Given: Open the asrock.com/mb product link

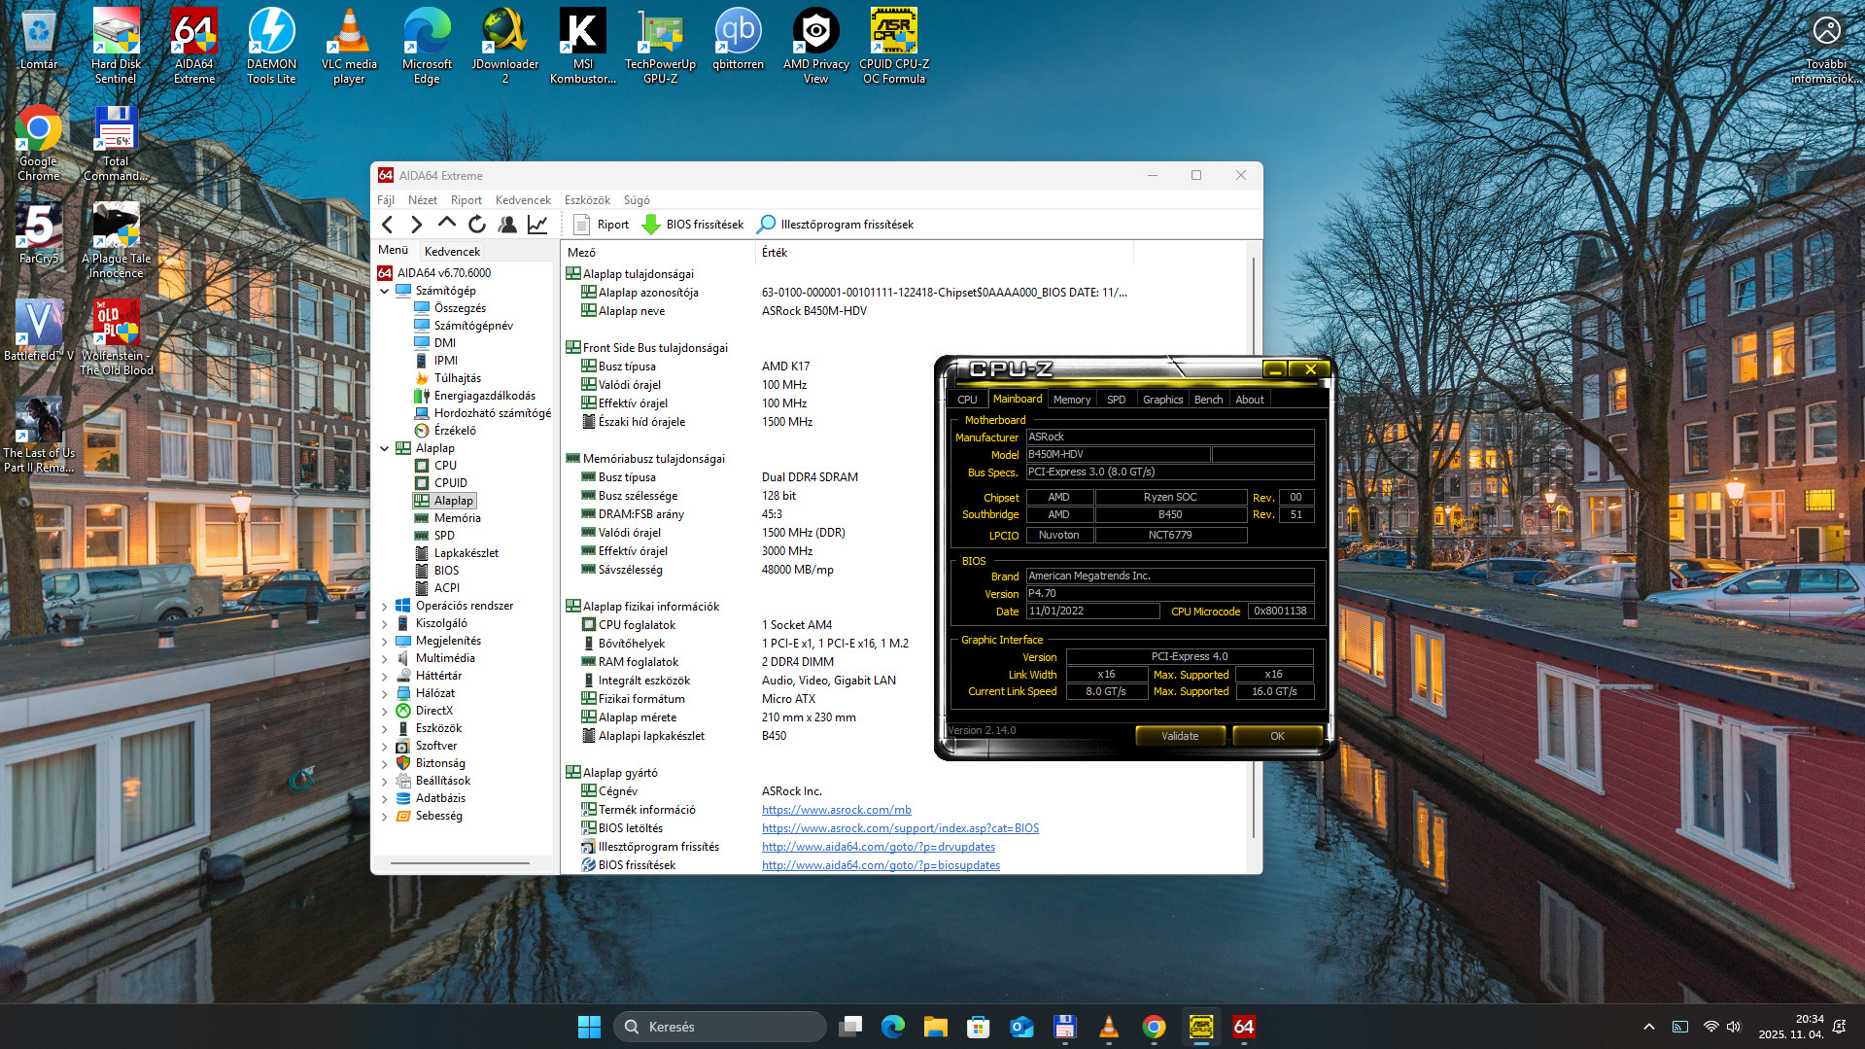Looking at the screenshot, I should click(836, 810).
